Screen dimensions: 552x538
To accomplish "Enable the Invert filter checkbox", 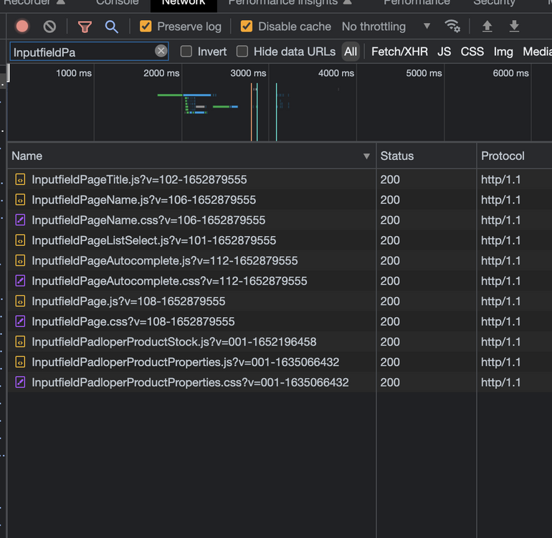I will (186, 52).
